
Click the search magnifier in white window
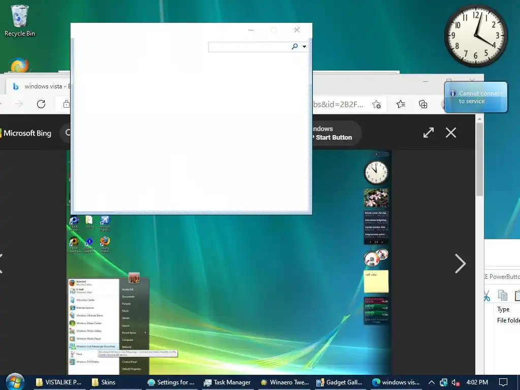[x=295, y=46]
